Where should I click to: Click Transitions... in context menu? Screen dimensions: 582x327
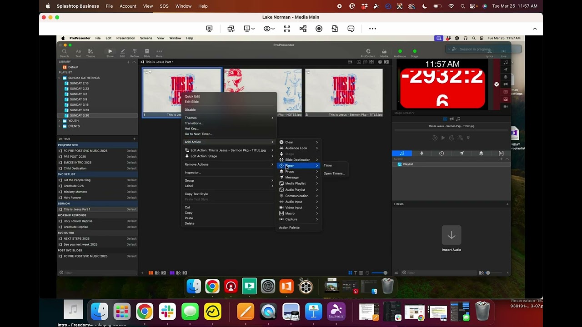click(194, 123)
